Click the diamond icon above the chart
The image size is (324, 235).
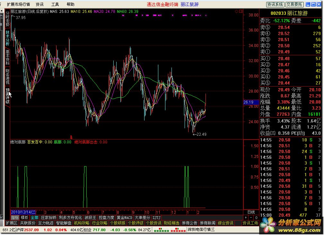[237, 11]
